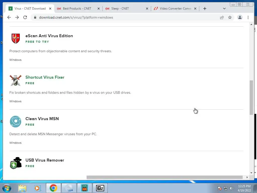Viewport: 257px width, 193px height.
Task: Click Shortcut Virus Fixer sword icon
Action: click(16, 80)
